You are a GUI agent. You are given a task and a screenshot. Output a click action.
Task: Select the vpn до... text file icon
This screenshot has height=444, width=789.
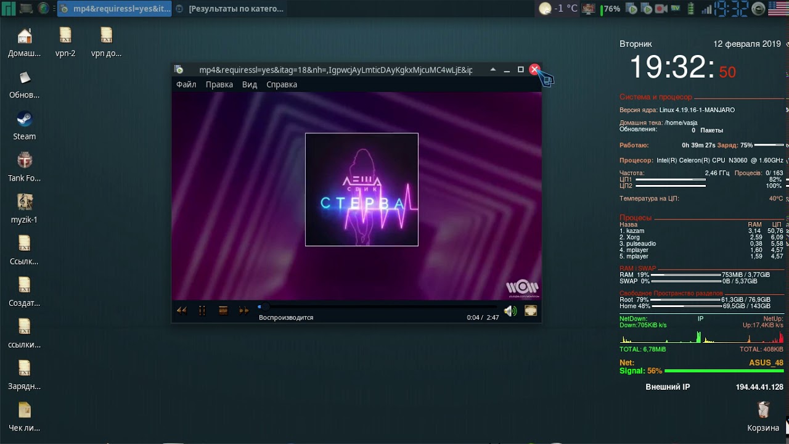[106, 43]
